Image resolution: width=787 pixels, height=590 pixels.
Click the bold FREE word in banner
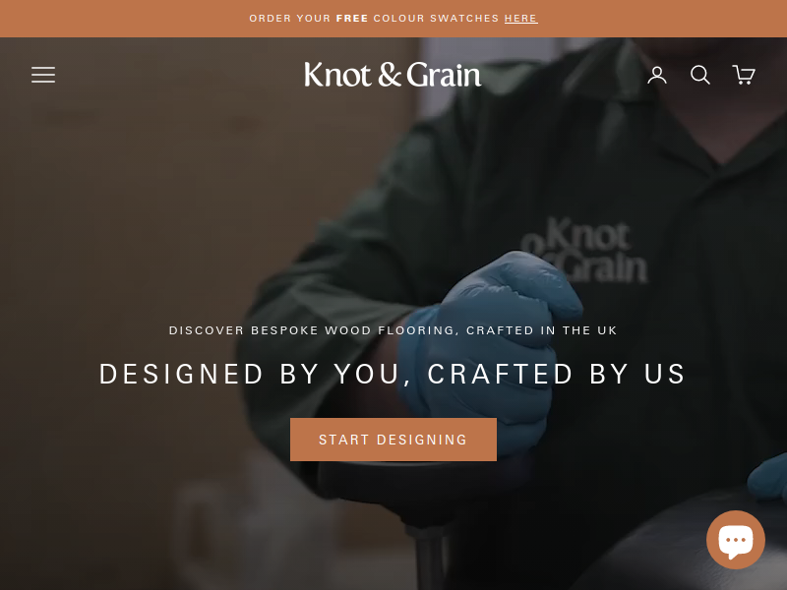[x=352, y=19]
